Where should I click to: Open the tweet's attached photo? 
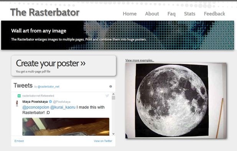click(66, 126)
